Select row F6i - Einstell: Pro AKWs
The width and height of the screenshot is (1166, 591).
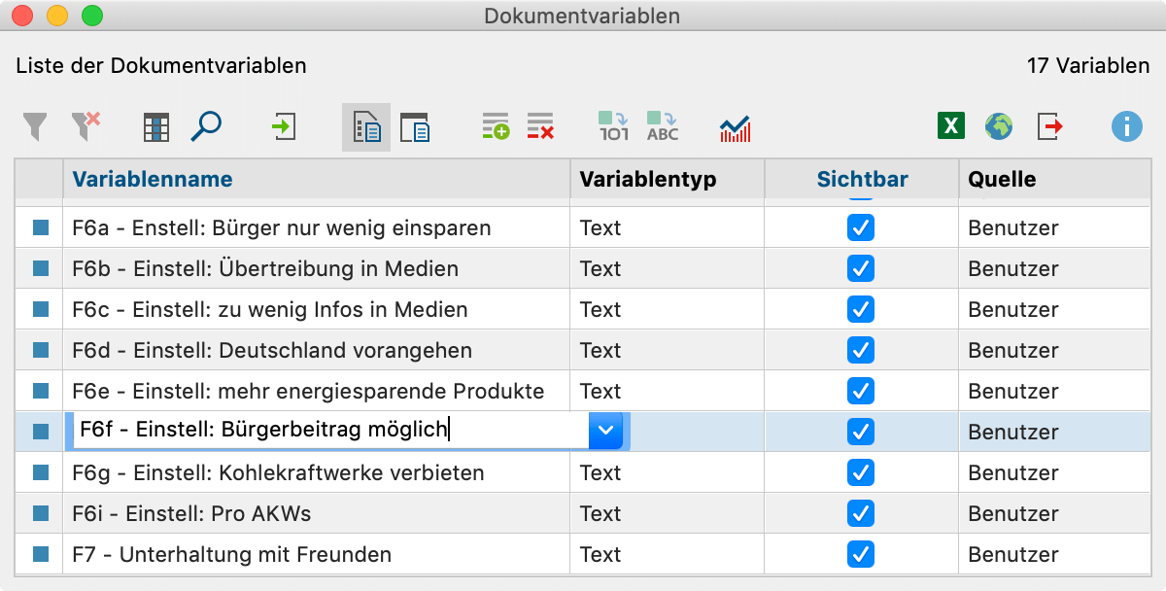click(x=583, y=513)
